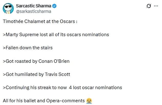This screenshot has height=105, width=162.
Task: Open the @sarkasticsharma handle link
Action: click(x=33, y=11)
